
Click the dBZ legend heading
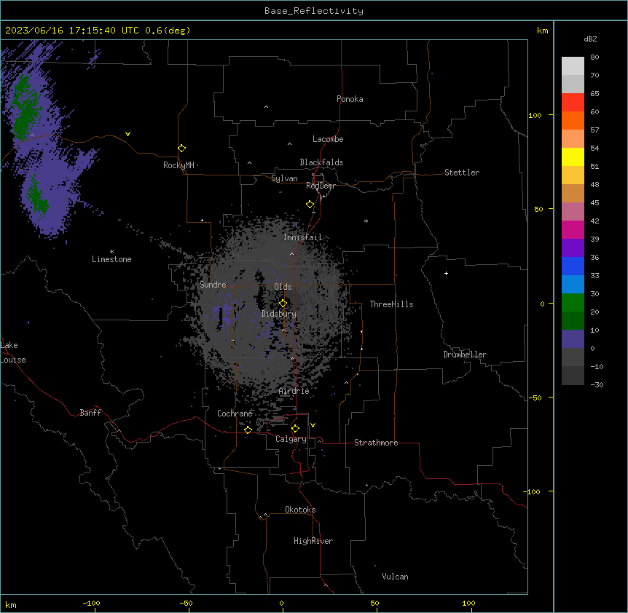pos(590,39)
